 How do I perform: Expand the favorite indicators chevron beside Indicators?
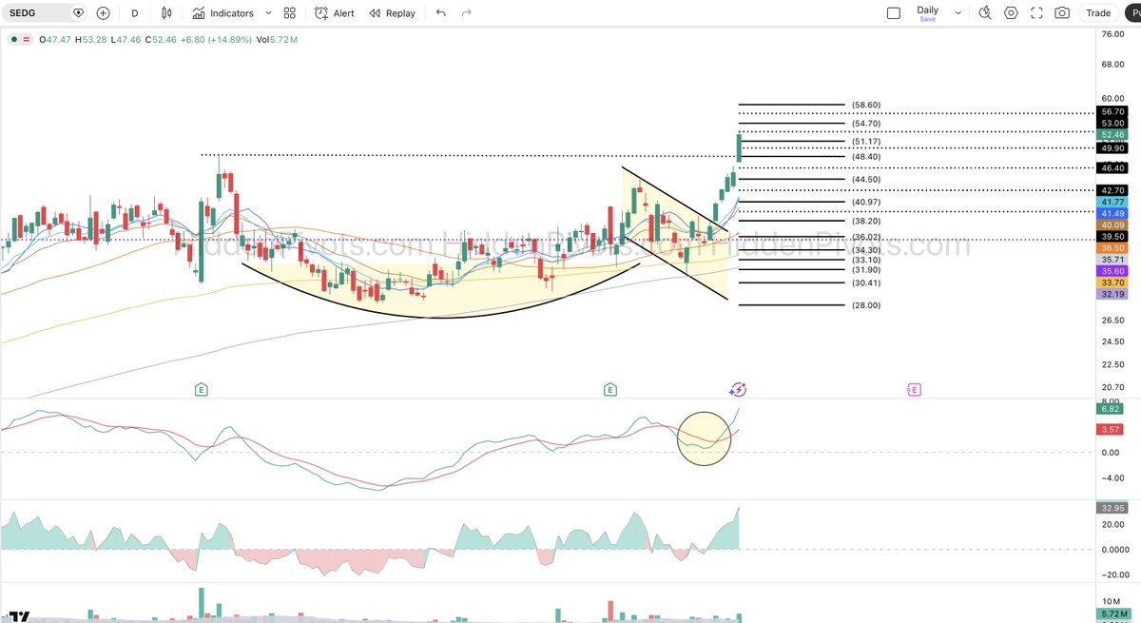268,13
